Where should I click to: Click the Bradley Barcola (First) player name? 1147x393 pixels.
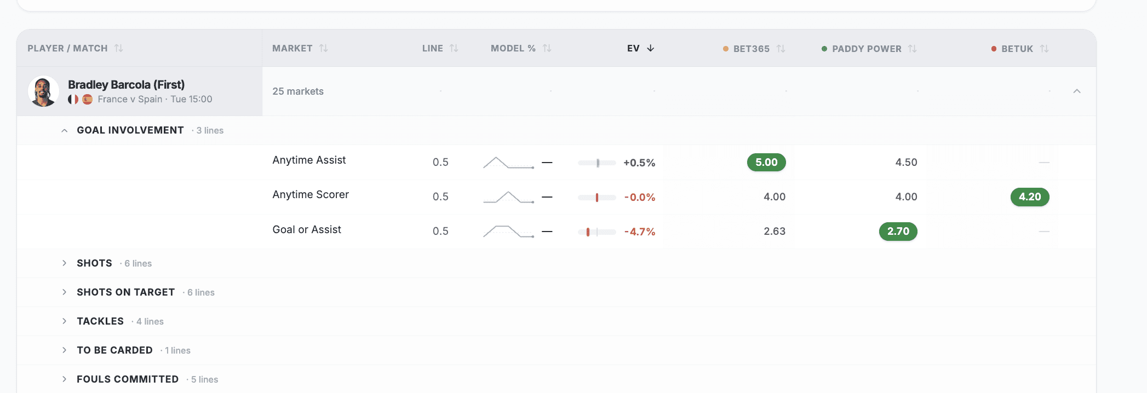pyautogui.click(x=126, y=84)
